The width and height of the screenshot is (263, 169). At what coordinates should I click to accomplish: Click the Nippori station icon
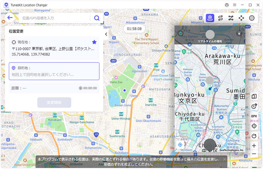[114, 38]
